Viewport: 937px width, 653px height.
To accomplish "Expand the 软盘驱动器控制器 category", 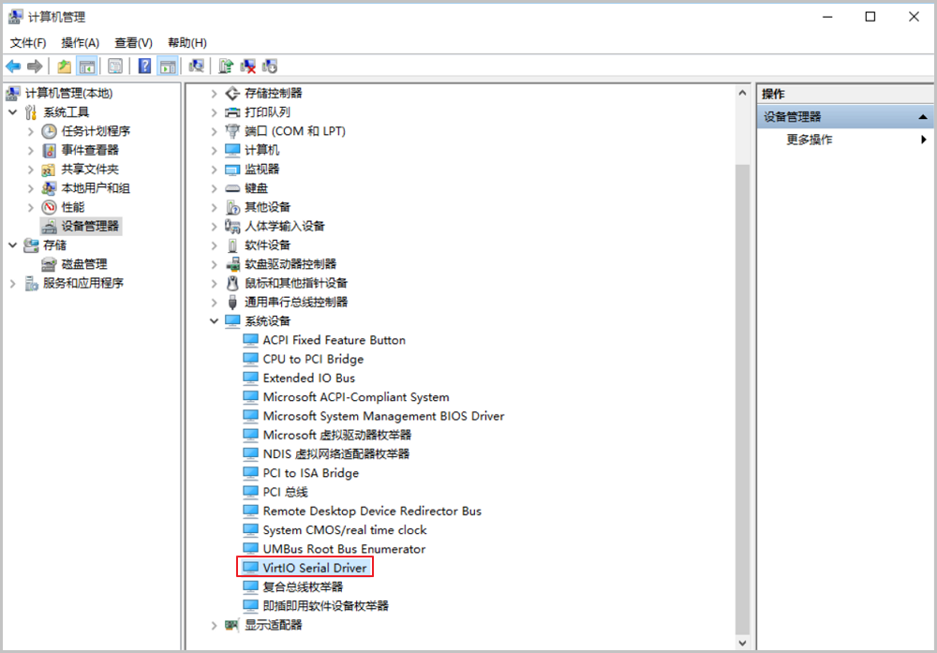I will point(214,264).
